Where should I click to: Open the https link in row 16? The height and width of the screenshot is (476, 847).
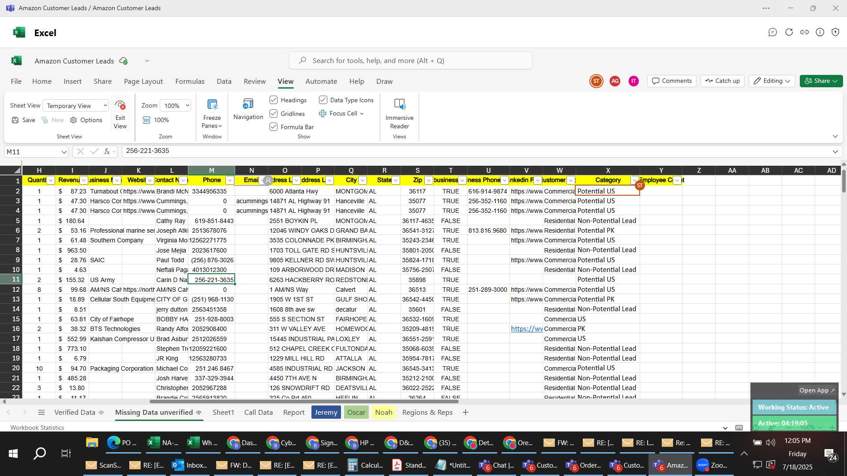coord(527,329)
